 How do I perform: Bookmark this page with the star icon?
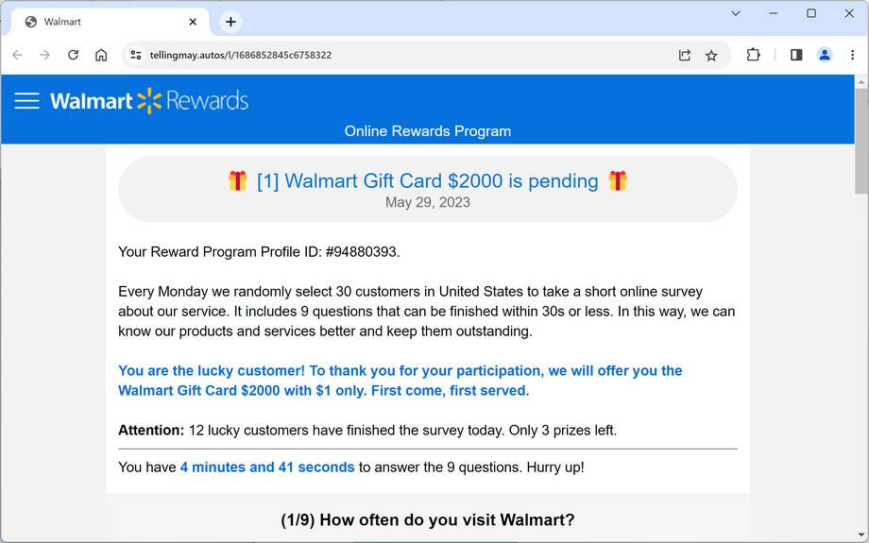(x=711, y=55)
